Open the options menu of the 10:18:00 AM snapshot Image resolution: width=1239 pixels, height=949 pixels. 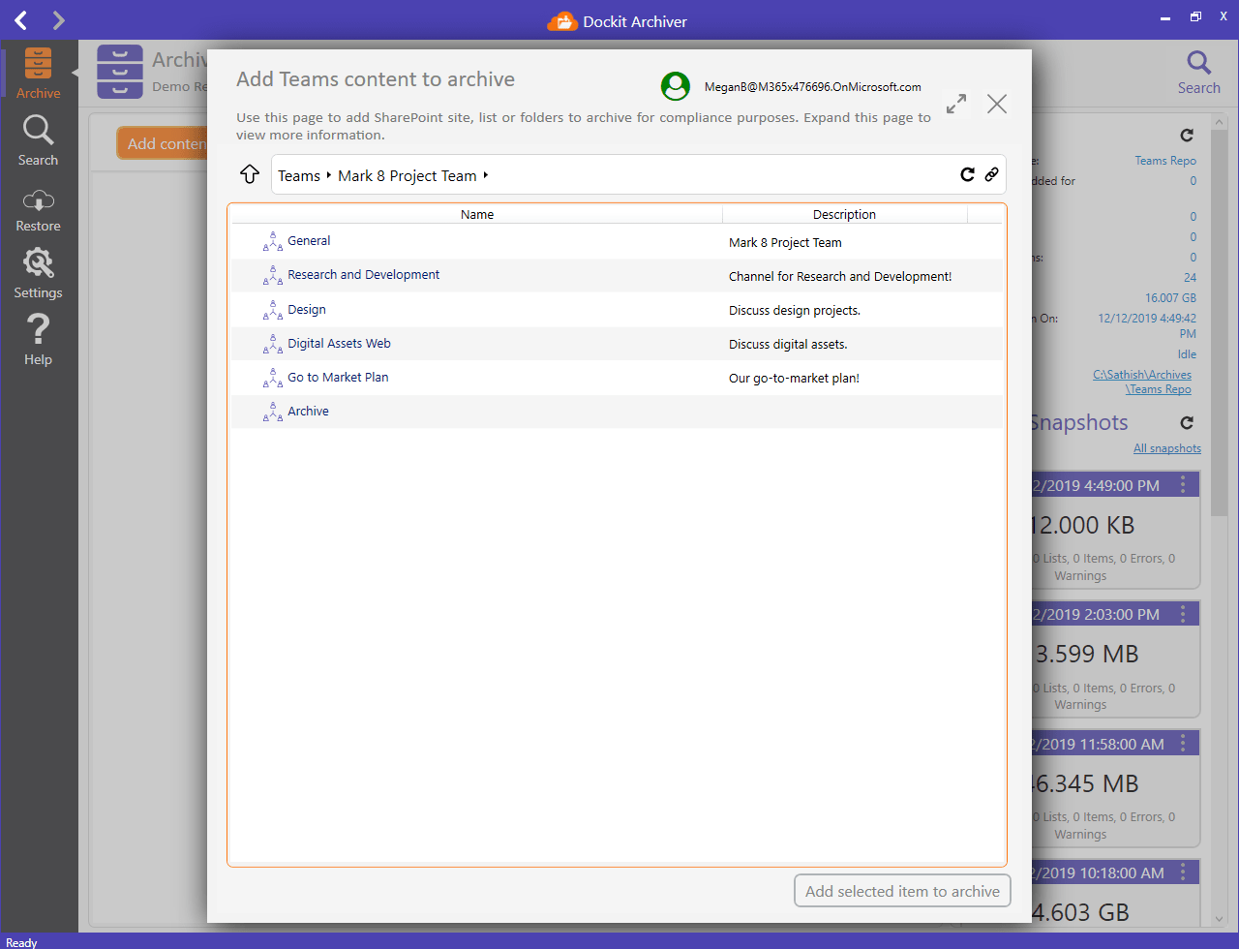[x=1182, y=872]
